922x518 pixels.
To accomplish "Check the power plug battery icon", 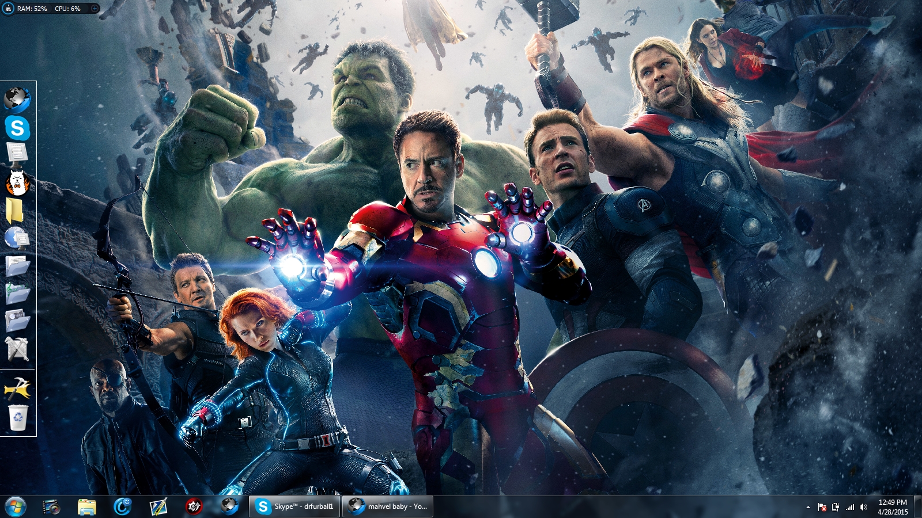I will pyautogui.click(x=836, y=507).
